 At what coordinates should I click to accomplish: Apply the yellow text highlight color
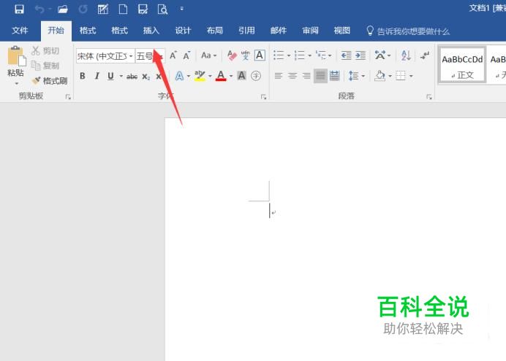200,76
